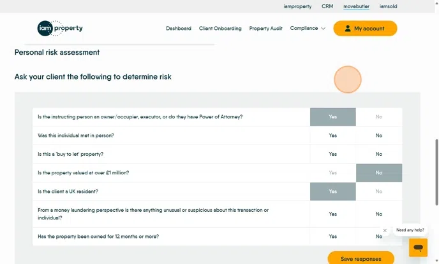
Task: Select Yes for owned 12 months question
Action: [332, 237]
